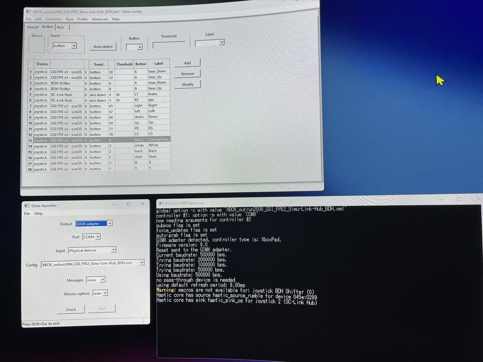Select the 'Start' label cell in row 16

(159, 156)
